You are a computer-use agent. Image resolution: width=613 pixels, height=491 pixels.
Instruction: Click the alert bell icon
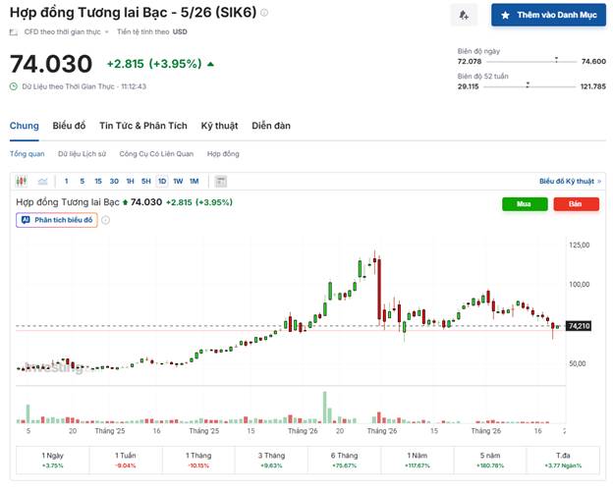pyautogui.click(x=464, y=16)
